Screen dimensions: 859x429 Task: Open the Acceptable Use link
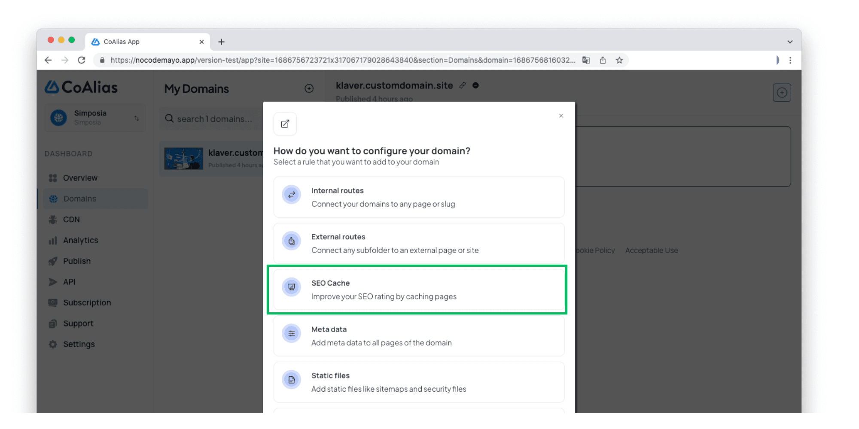click(652, 251)
